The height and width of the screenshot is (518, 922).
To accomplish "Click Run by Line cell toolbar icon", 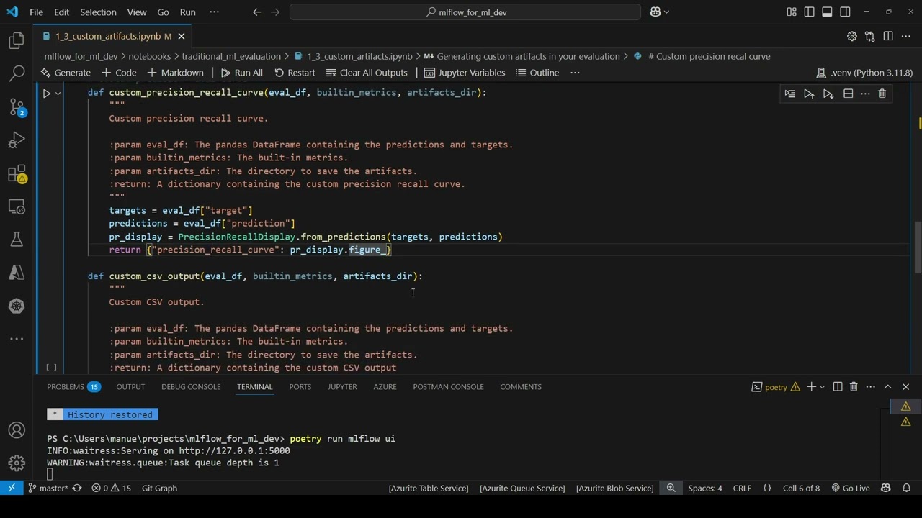I will (x=790, y=94).
